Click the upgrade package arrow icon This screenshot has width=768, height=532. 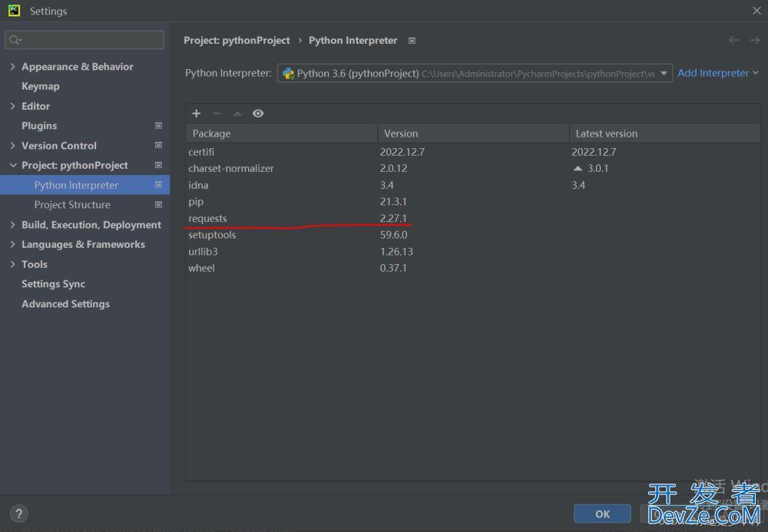tap(237, 114)
